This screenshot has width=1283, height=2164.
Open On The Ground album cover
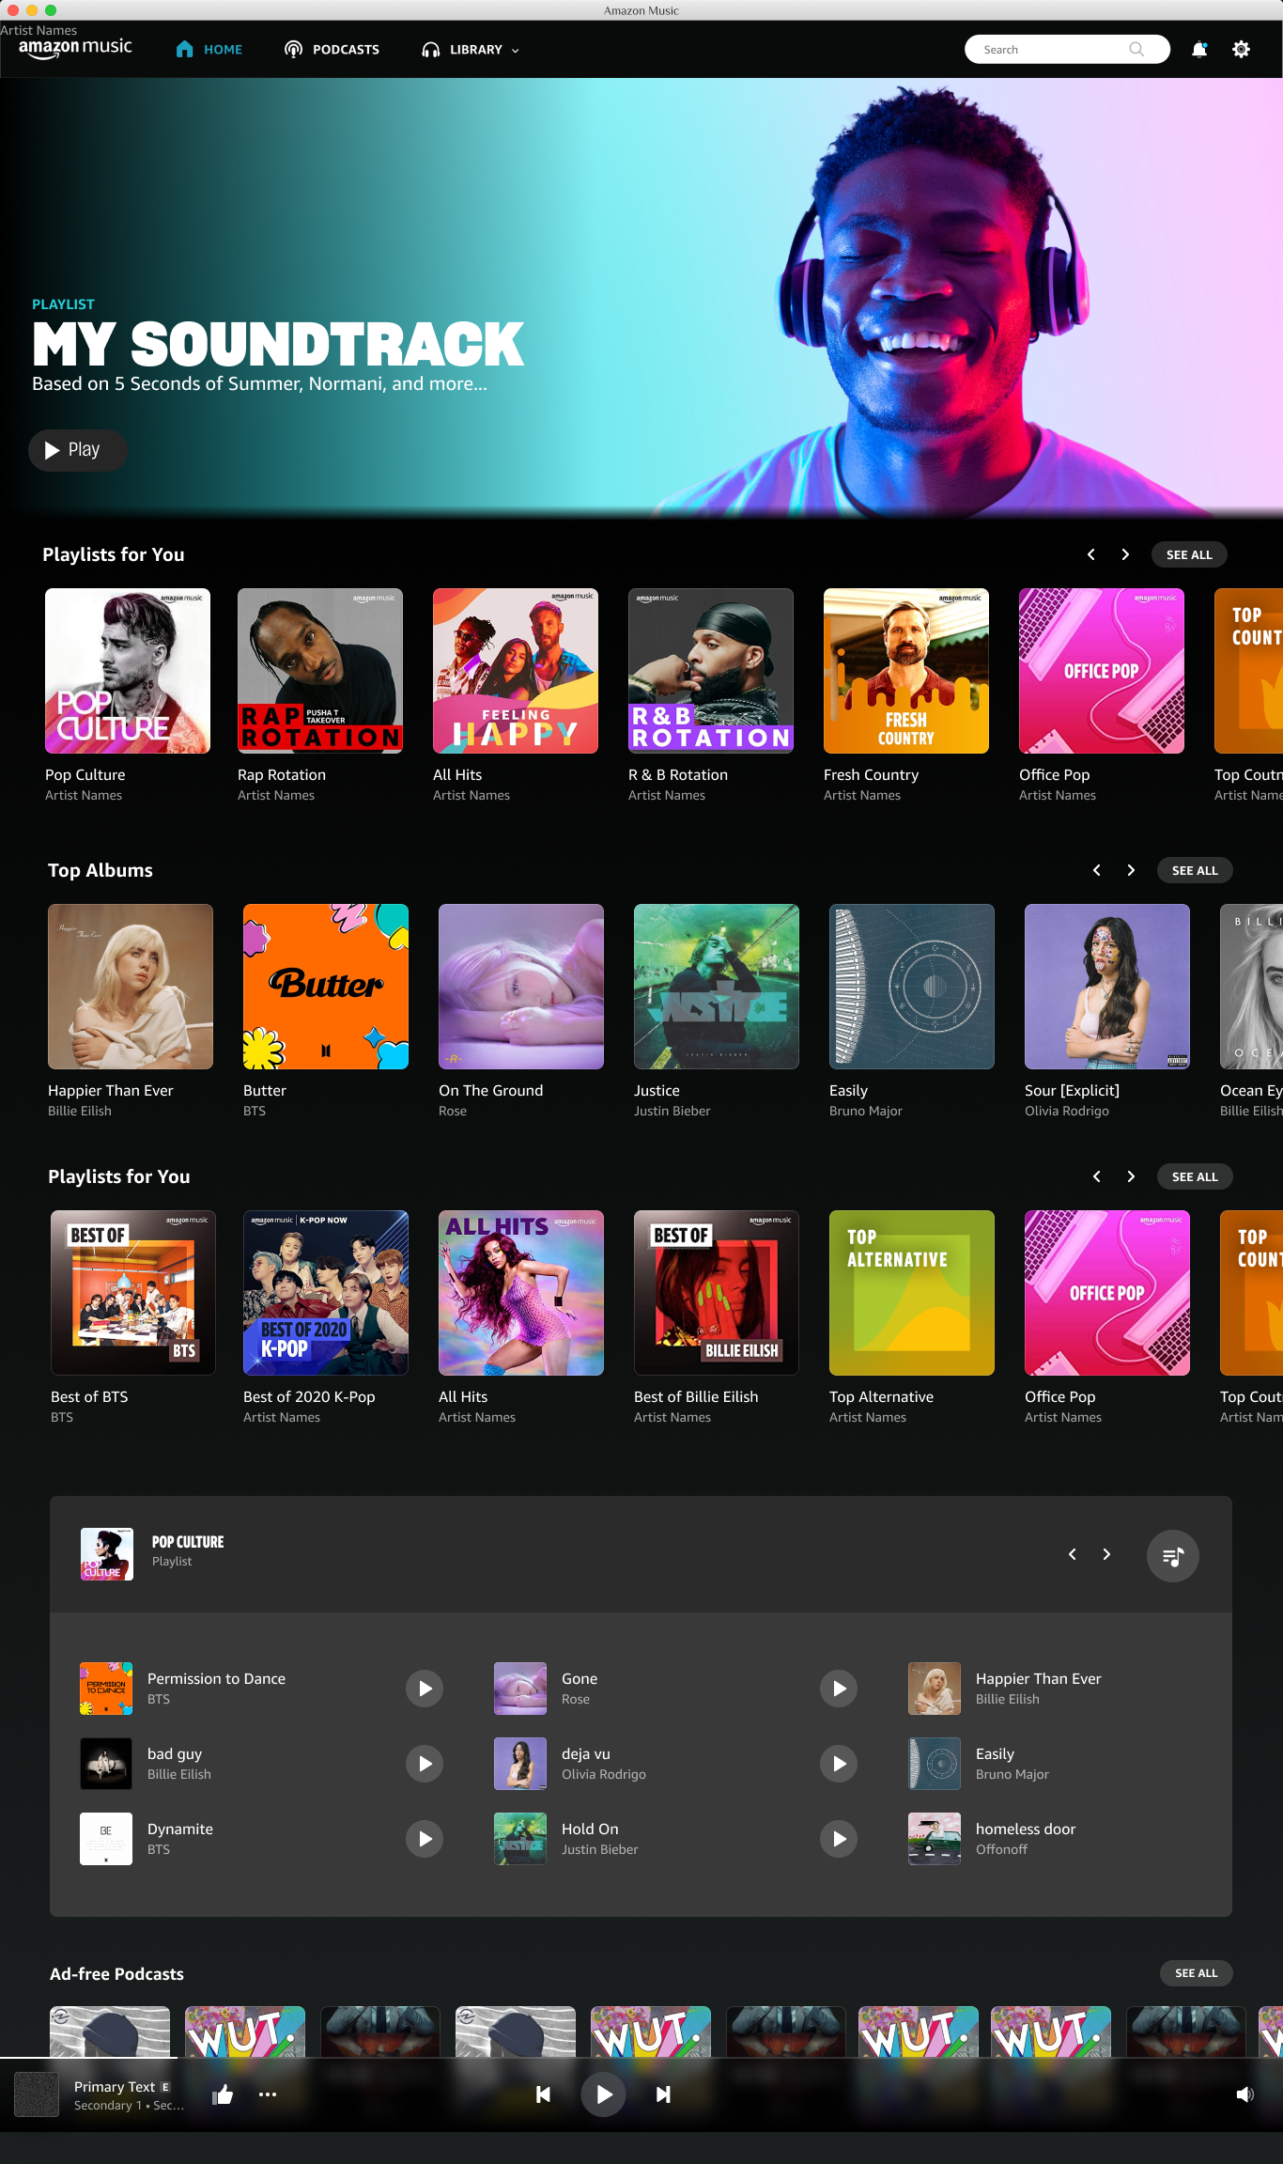pyautogui.click(x=521, y=987)
